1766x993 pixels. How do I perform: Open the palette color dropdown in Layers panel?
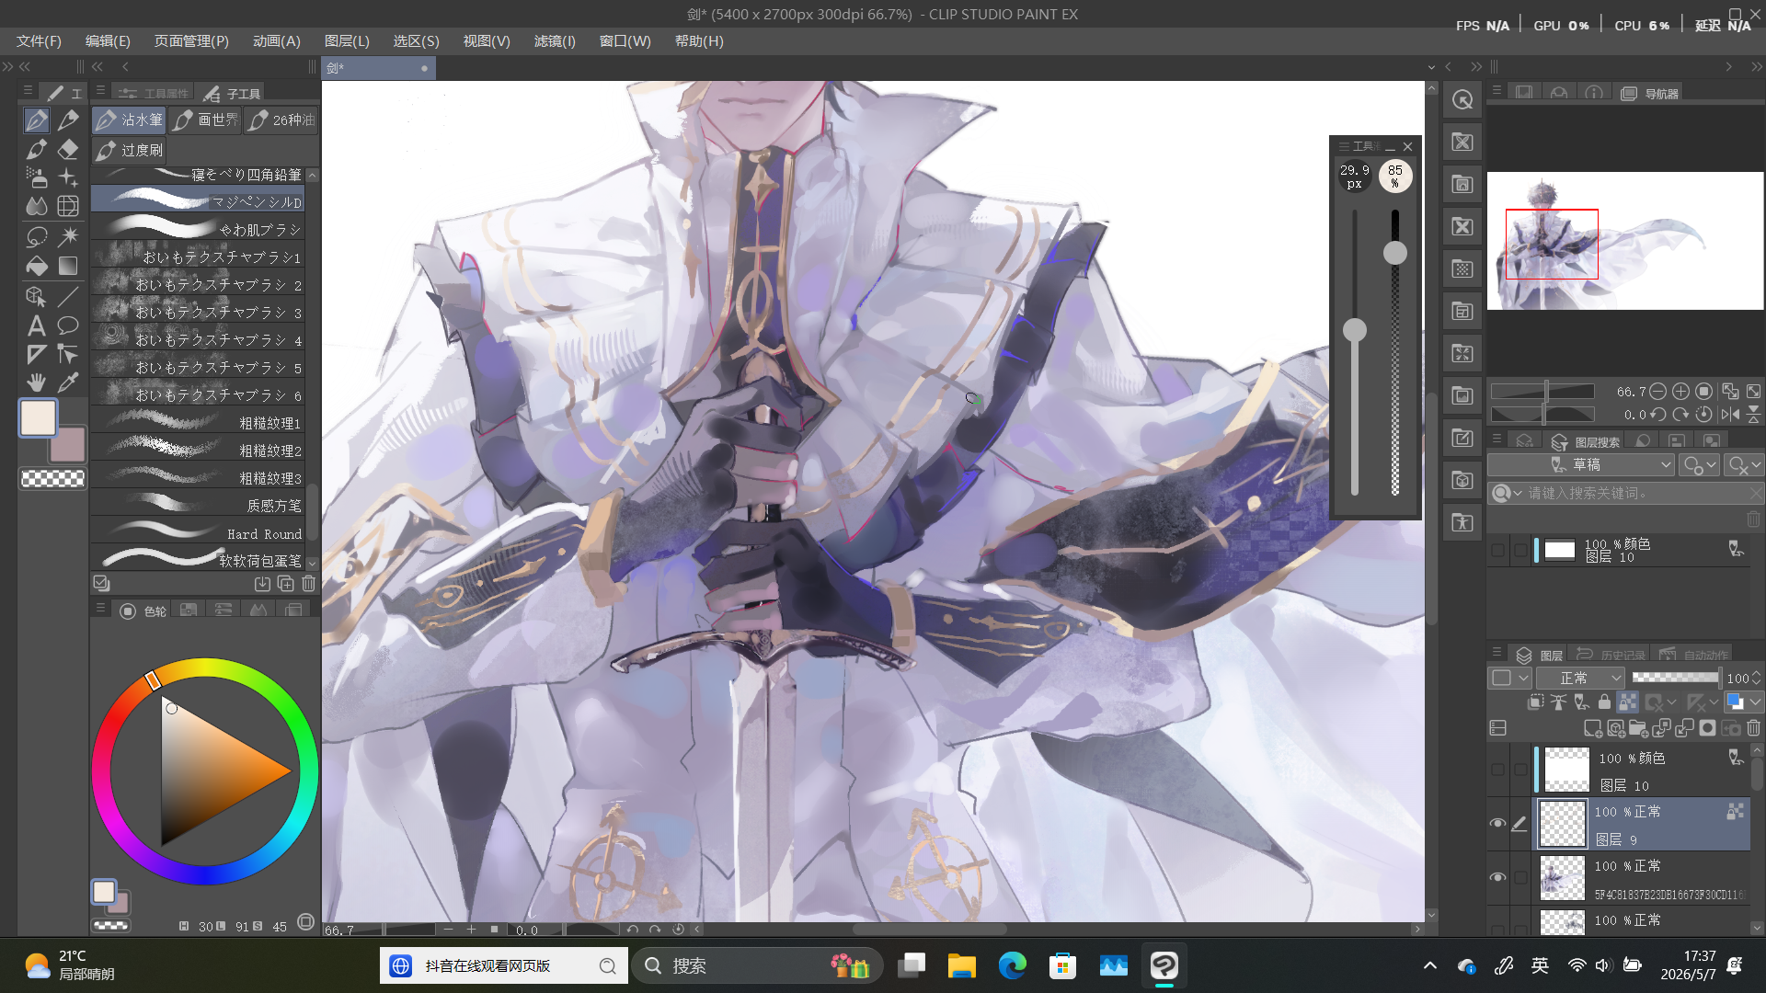(1510, 678)
